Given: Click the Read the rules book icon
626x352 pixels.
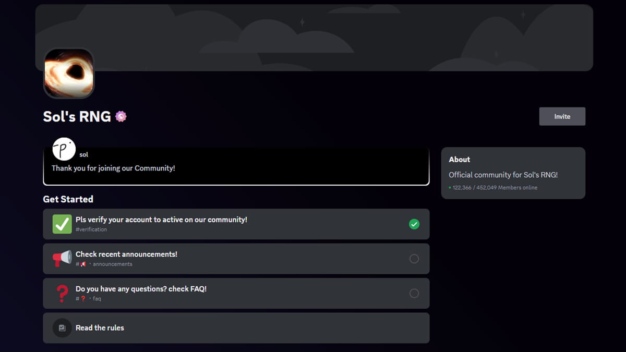Looking at the screenshot, I should pos(62,328).
